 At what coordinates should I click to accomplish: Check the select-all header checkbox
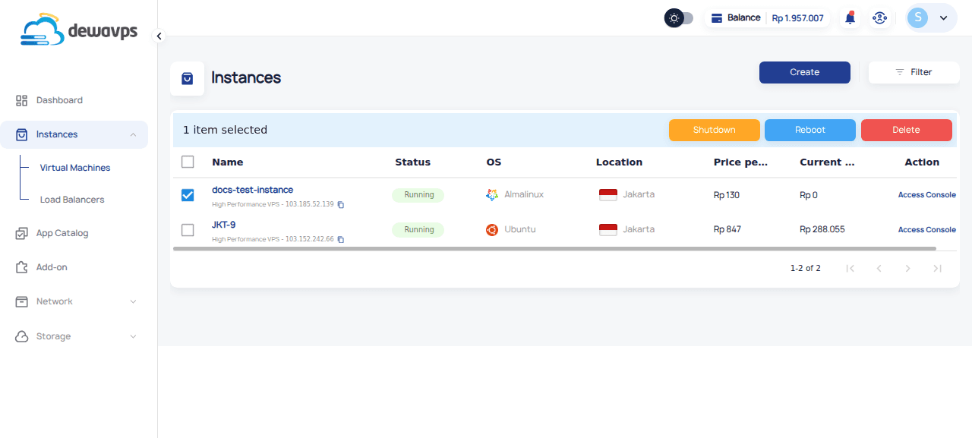point(188,162)
